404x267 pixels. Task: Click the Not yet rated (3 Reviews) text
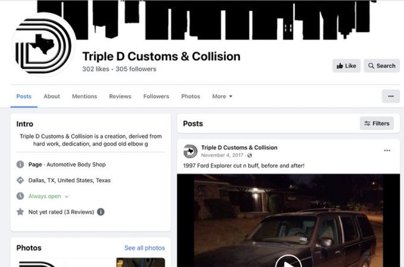click(x=61, y=212)
